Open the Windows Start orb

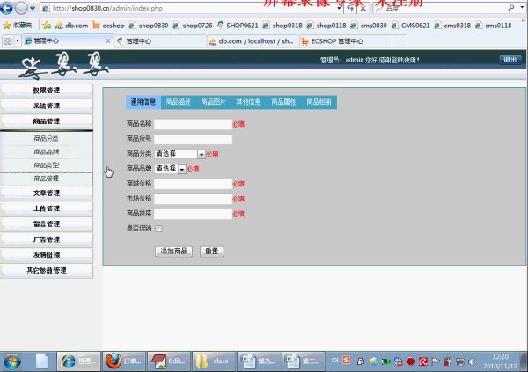point(12,361)
